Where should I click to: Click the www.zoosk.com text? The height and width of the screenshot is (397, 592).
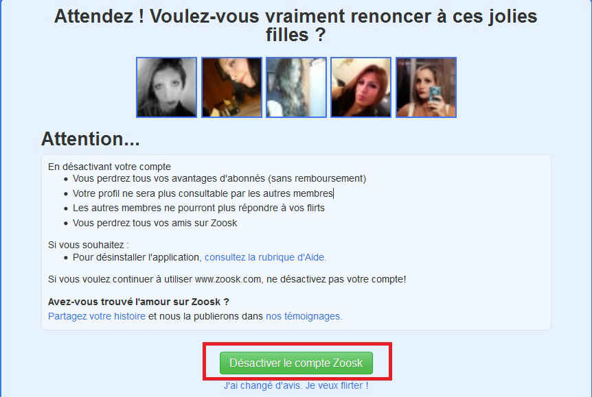point(227,279)
